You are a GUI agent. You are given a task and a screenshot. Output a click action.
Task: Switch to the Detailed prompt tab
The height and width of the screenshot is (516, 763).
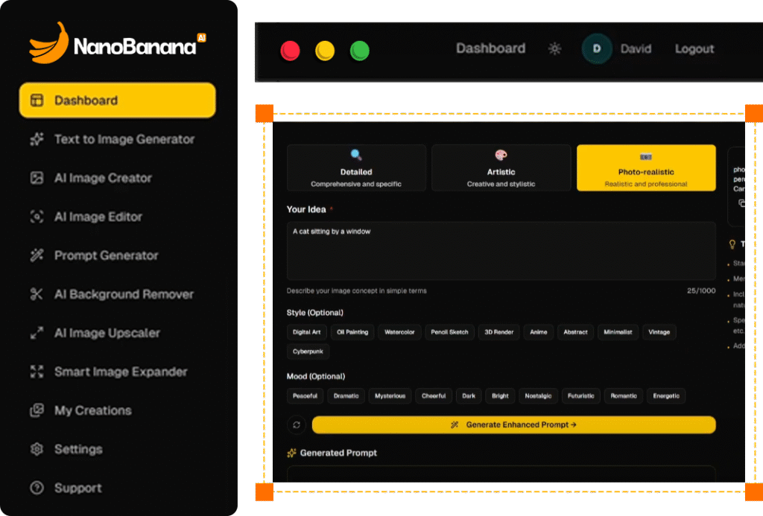(x=356, y=168)
